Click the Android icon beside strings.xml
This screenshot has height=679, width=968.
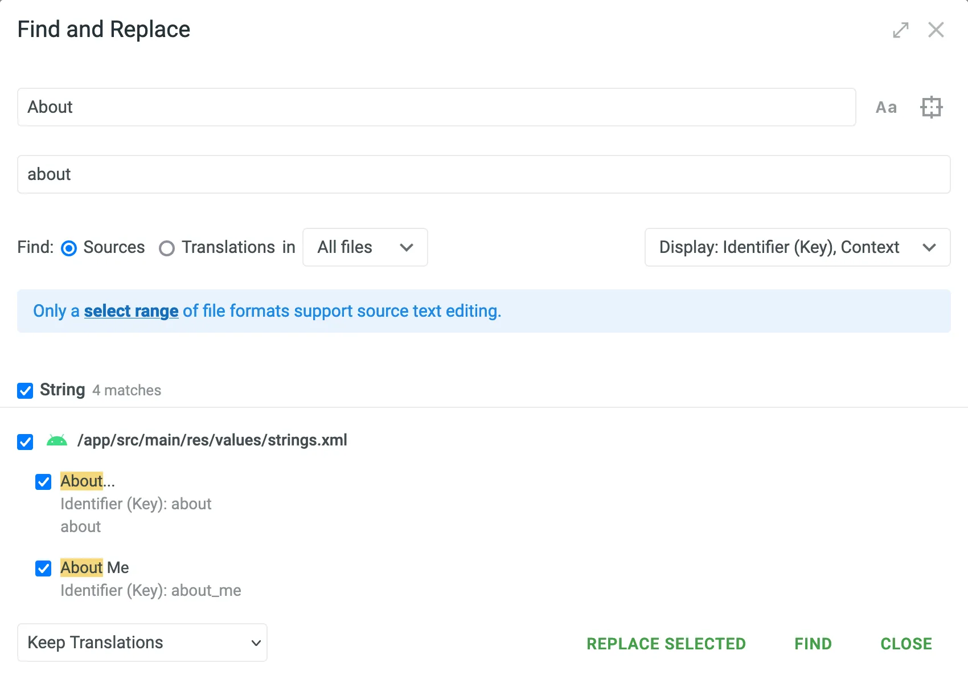coord(57,440)
